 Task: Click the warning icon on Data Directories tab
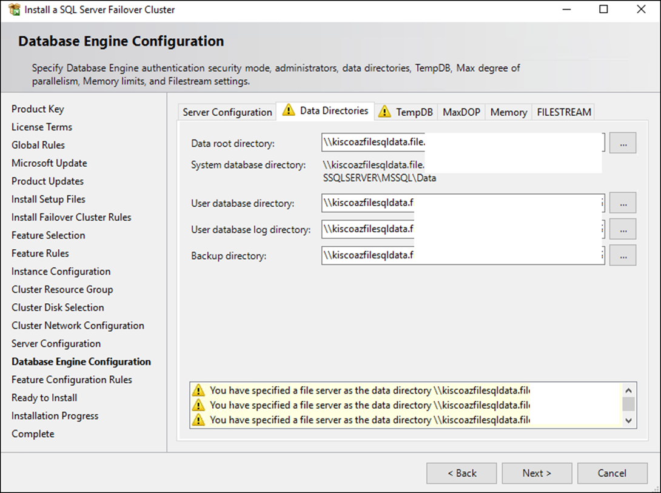[288, 110]
